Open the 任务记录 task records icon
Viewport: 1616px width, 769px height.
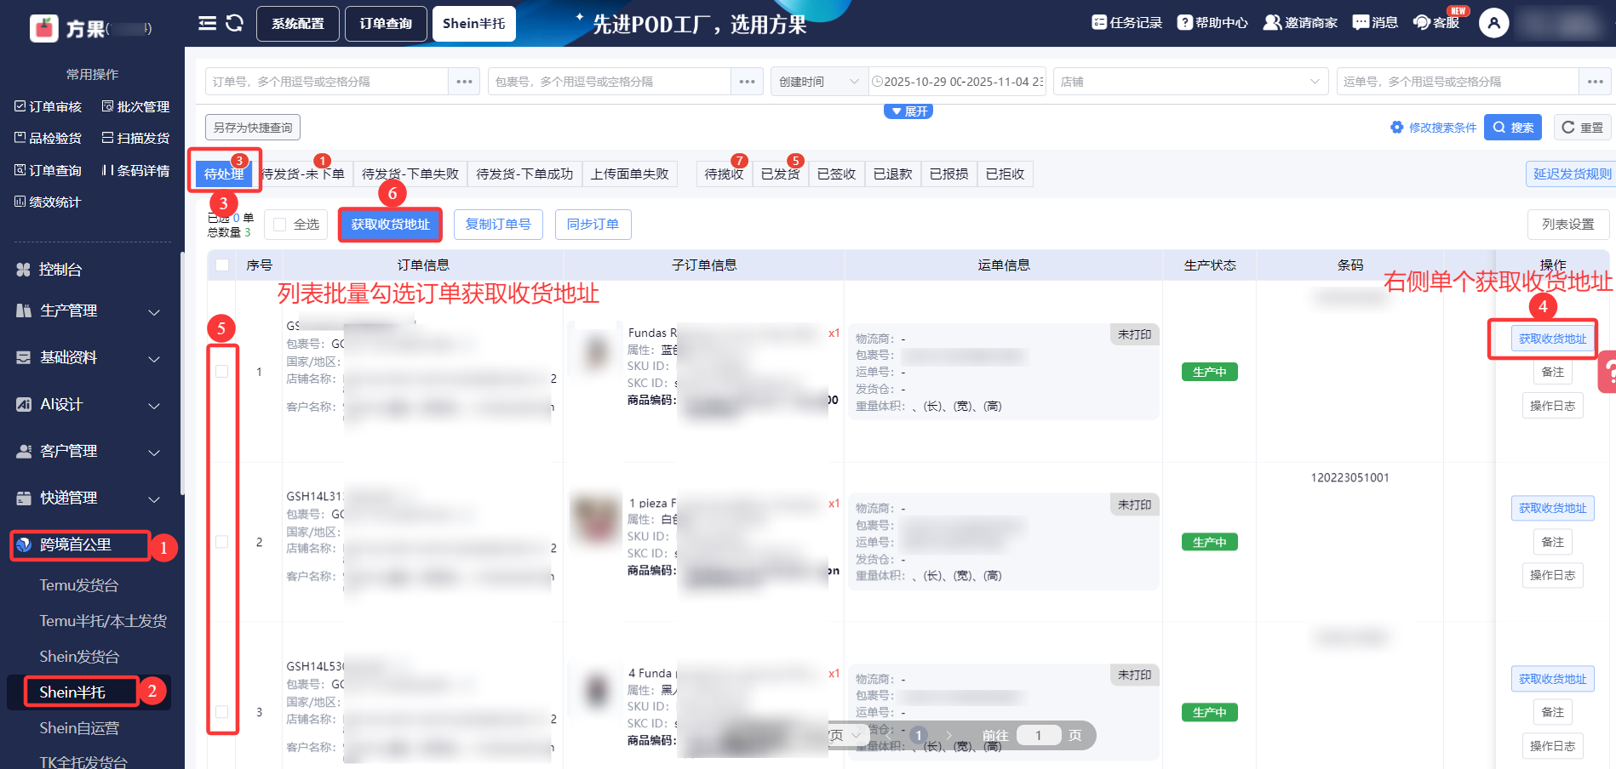[x=1127, y=23]
